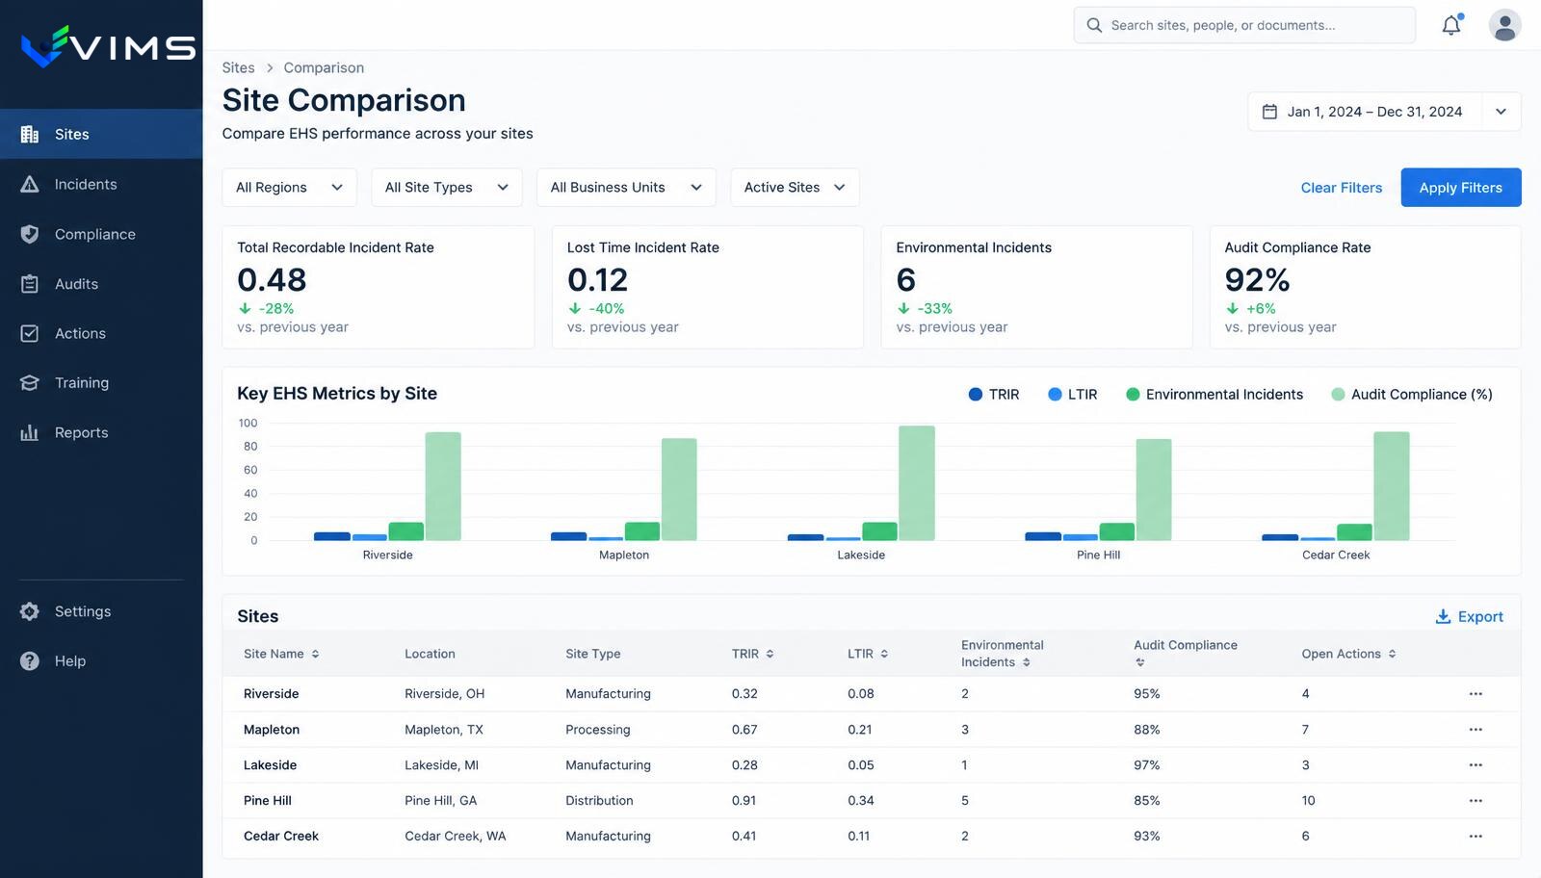Click Pine Hill's Open Actions value 10
Image resolution: width=1541 pixels, height=878 pixels.
(1308, 800)
